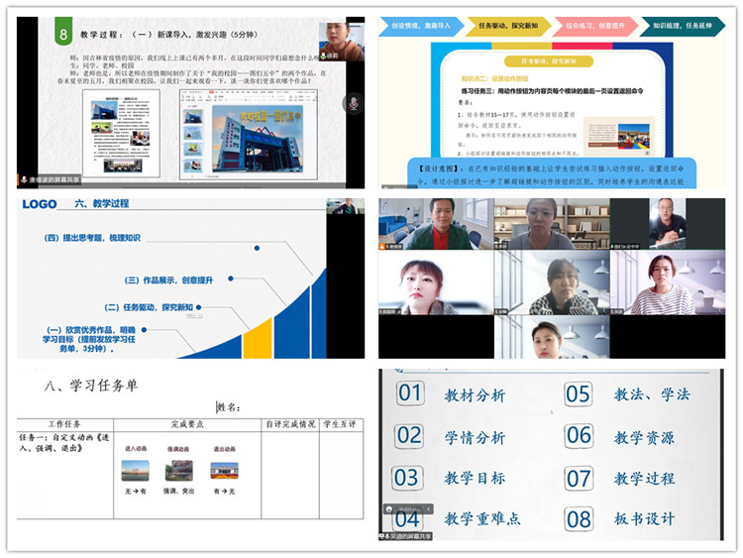The height and width of the screenshot is (558, 743).
Task: Open the bottom-center video tile
Action: (552, 337)
